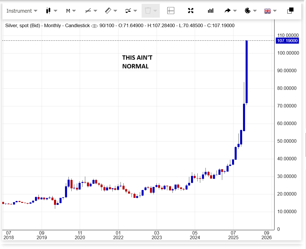Click the trash delete icon
Viewport: 306px width, 249px height.
point(148,11)
